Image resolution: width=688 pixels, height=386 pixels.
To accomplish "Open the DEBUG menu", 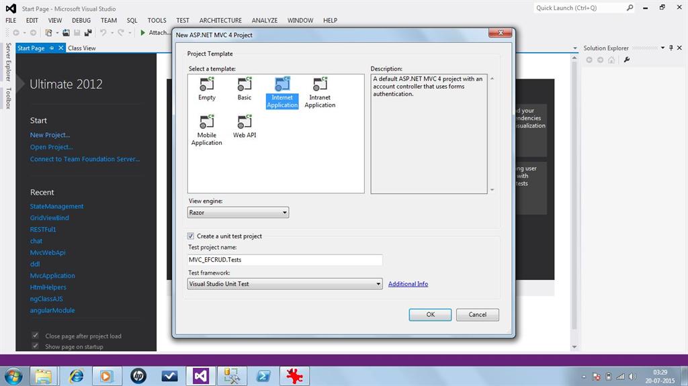I will point(81,20).
